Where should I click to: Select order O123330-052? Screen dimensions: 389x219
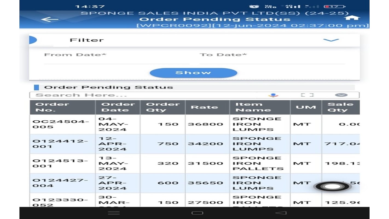pos(60,202)
